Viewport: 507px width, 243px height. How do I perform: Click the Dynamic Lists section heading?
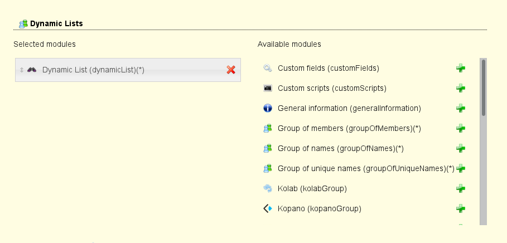(56, 23)
